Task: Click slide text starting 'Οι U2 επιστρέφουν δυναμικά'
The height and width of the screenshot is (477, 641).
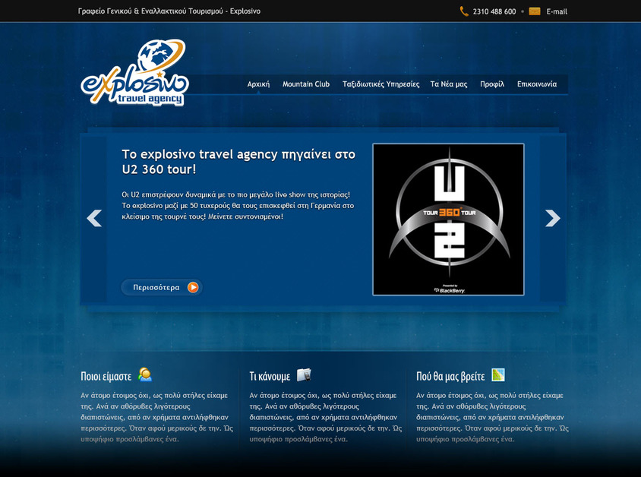Action: point(238,205)
